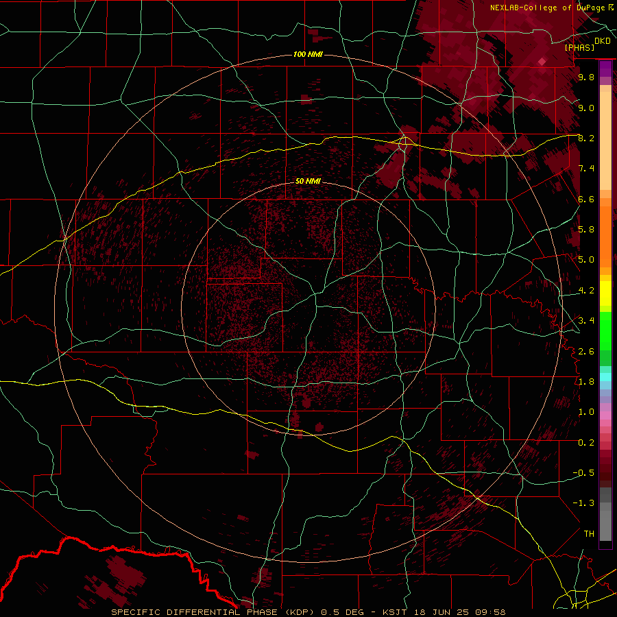Click the 5.8 scale value
The height and width of the screenshot is (617, 617).
click(586, 230)
